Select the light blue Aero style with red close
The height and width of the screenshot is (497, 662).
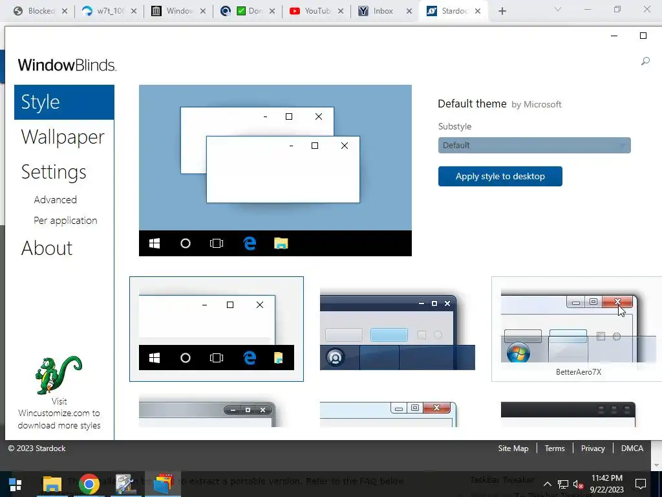(x=388, y=414)
